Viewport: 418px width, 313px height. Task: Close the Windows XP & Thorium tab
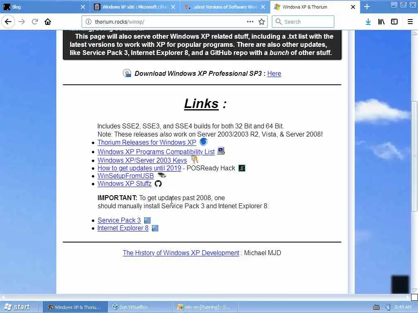pyautogui.click(x=353, y=7)
